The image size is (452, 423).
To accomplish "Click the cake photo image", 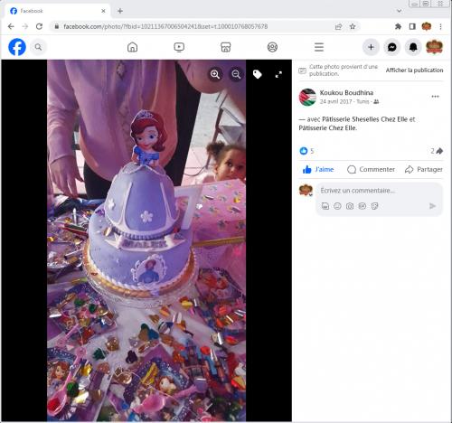I will (146, 240).
